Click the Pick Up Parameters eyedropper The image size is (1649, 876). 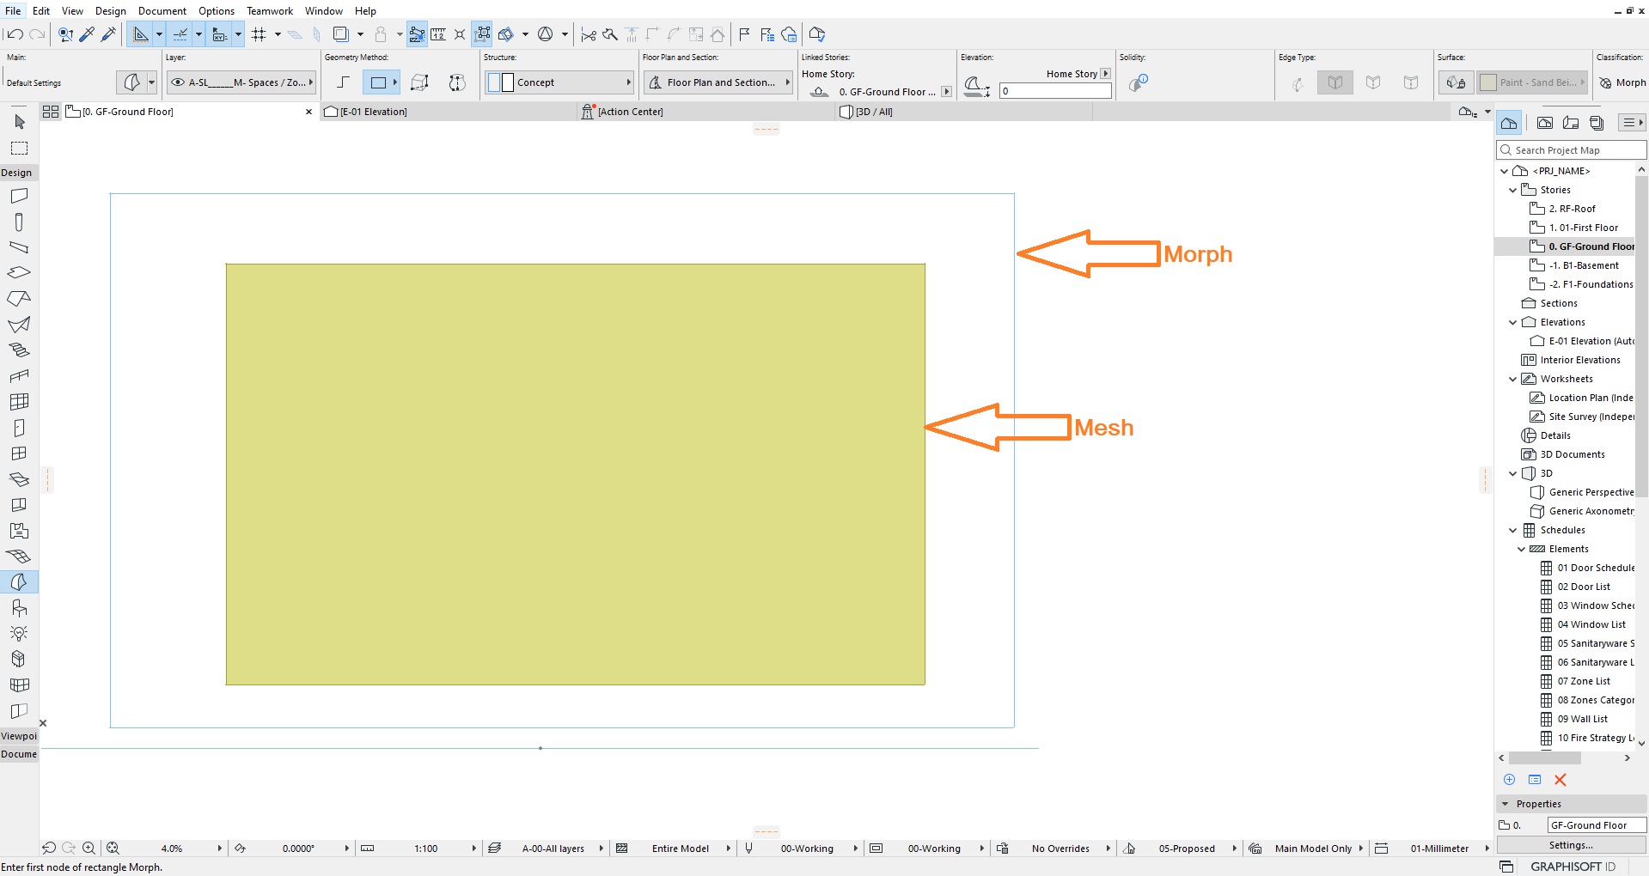[x=87, y=34]
